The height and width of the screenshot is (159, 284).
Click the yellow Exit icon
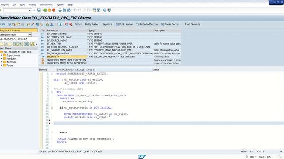49,10
